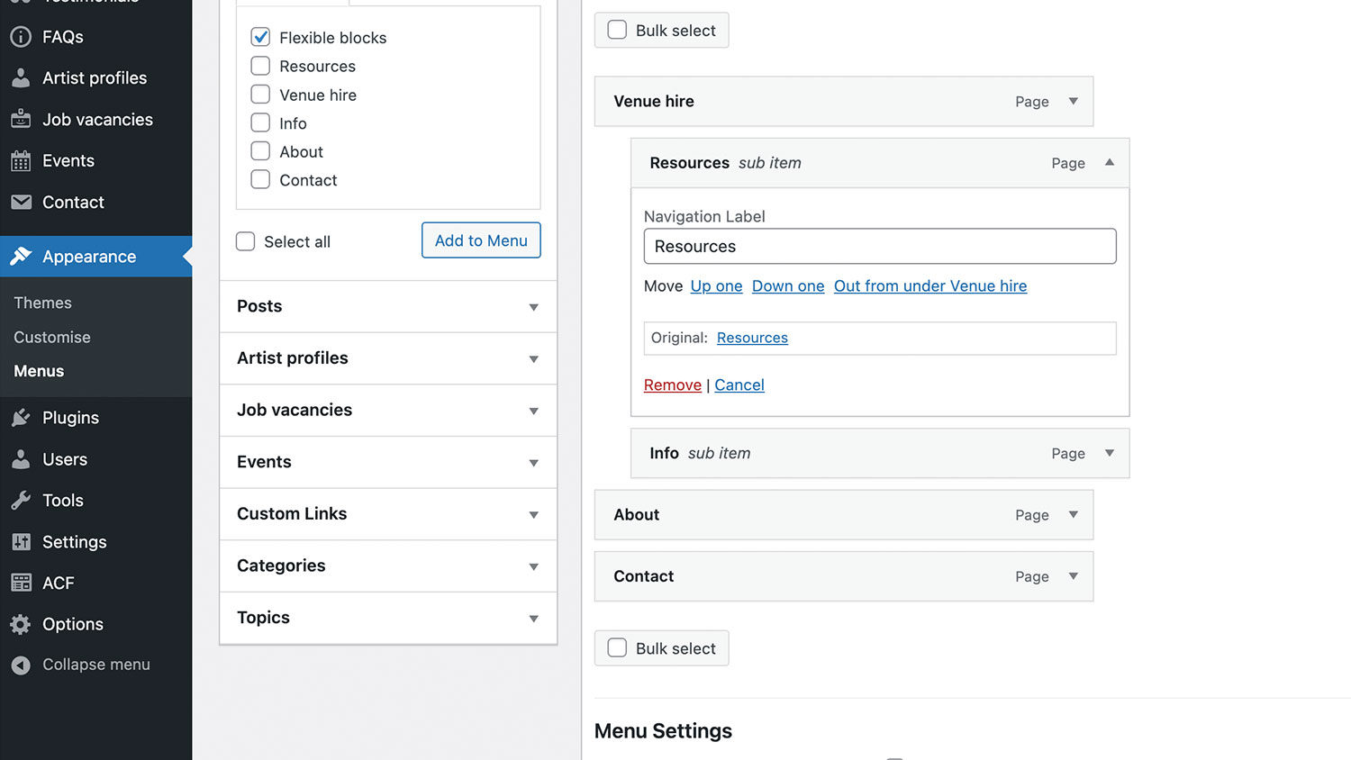Open Themes under Appearance

[x=42, y=303]
